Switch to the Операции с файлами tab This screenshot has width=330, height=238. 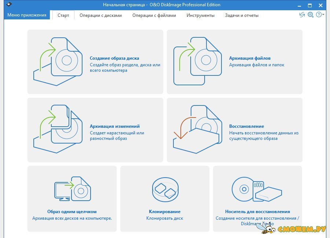[154, 15]
